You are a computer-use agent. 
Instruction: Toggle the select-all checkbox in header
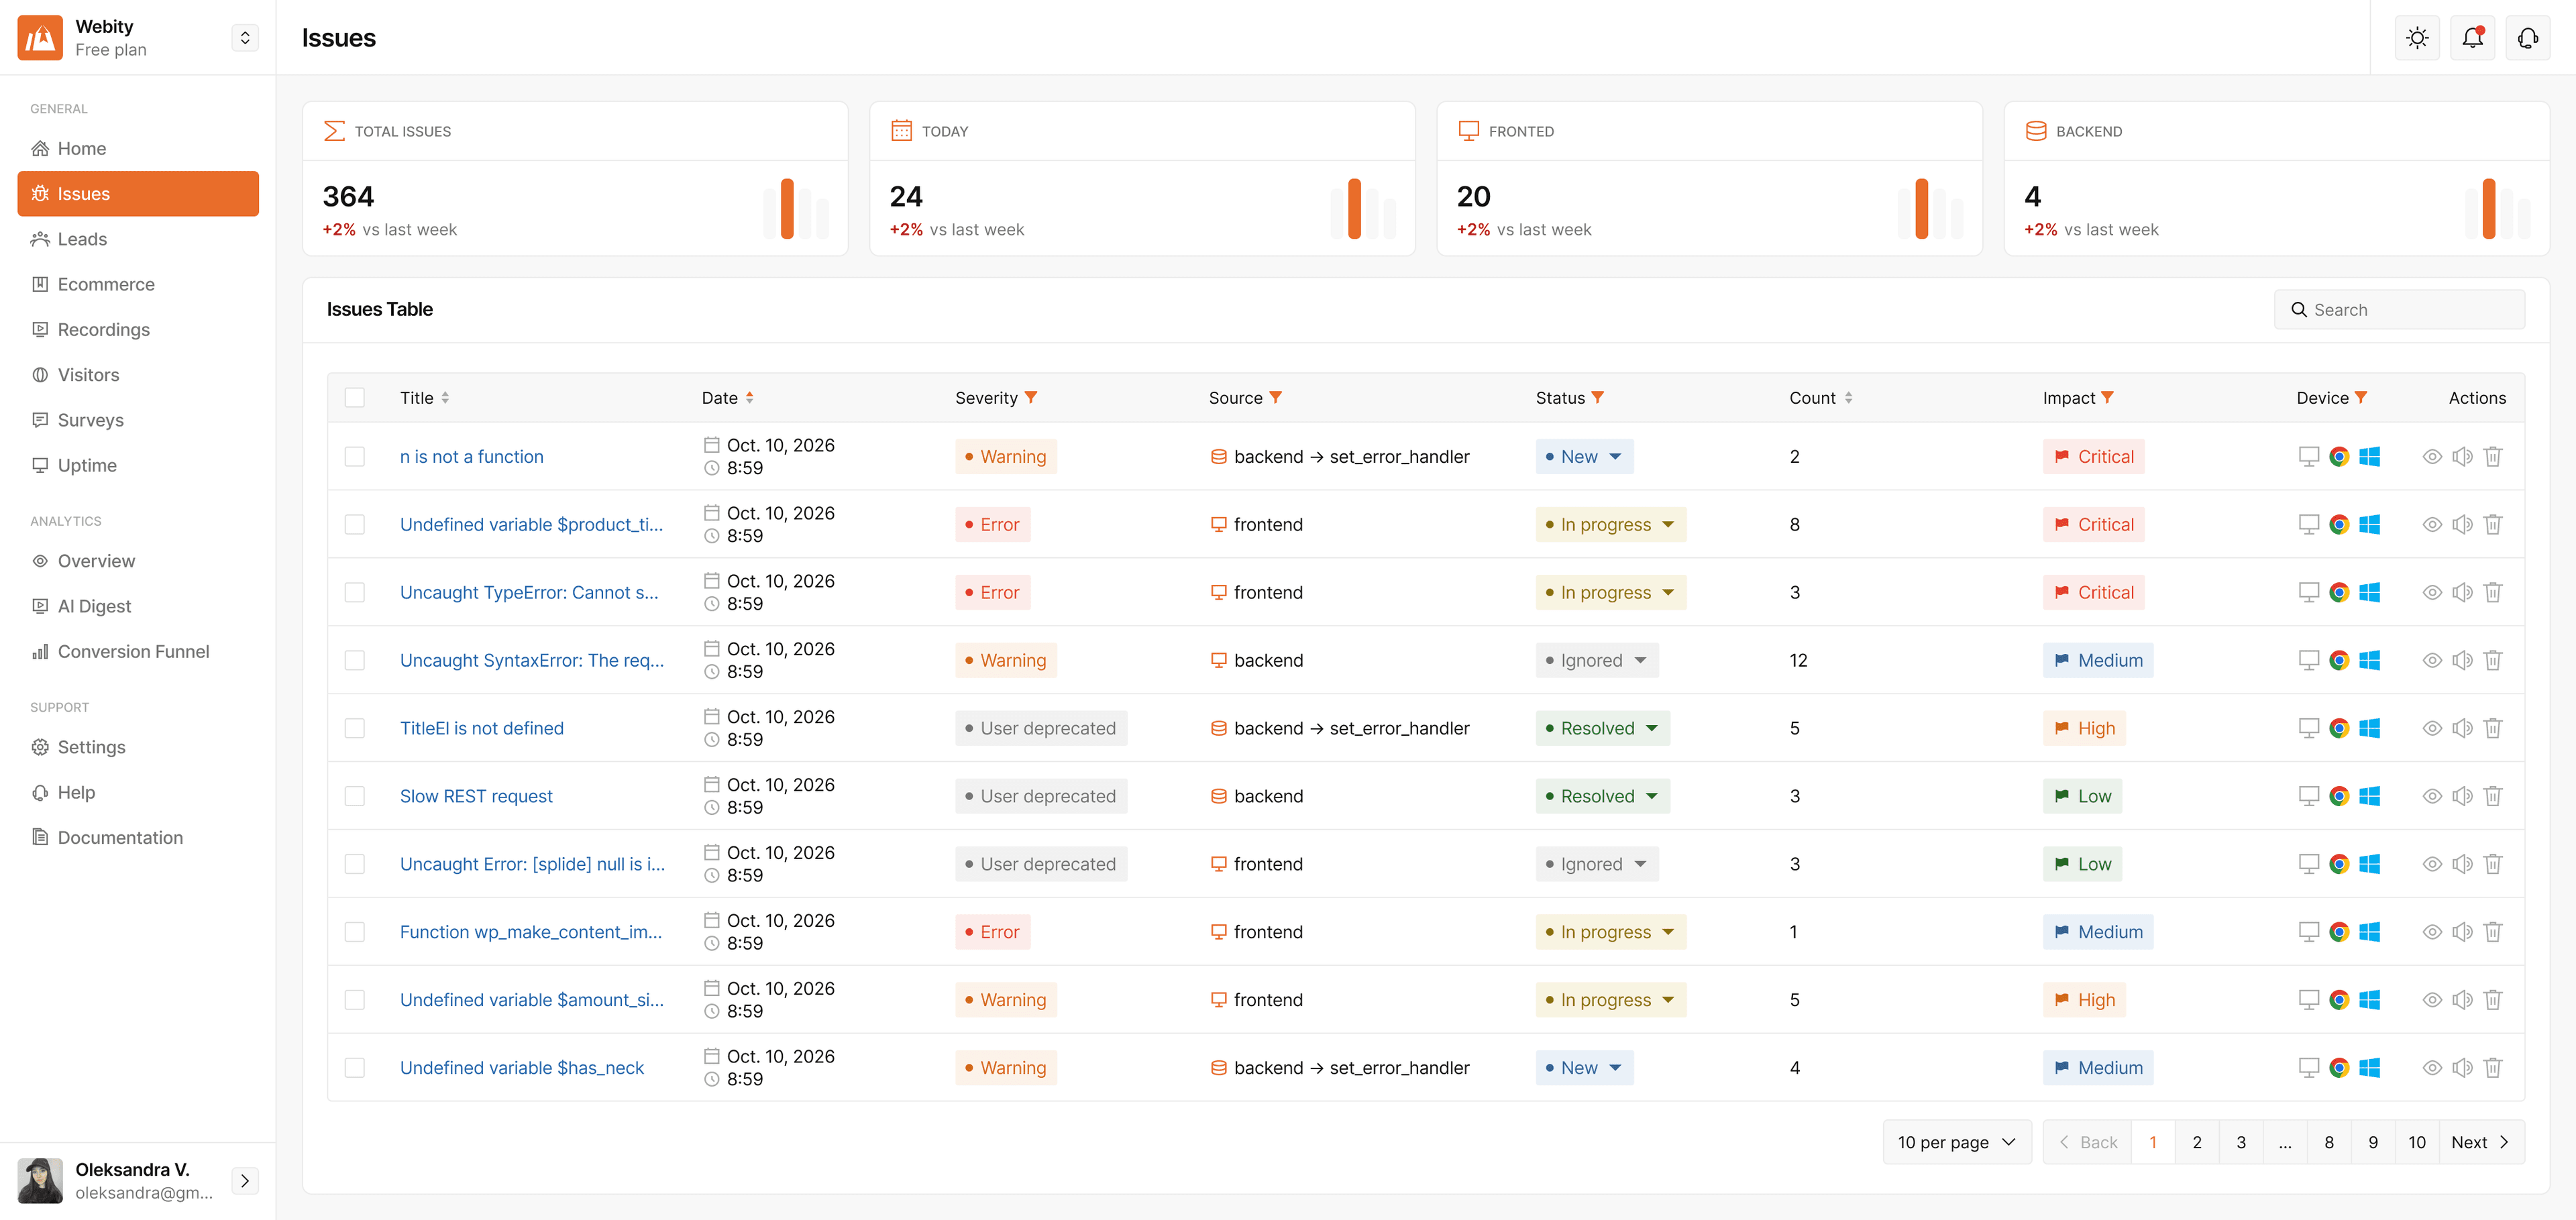[354, 398]
